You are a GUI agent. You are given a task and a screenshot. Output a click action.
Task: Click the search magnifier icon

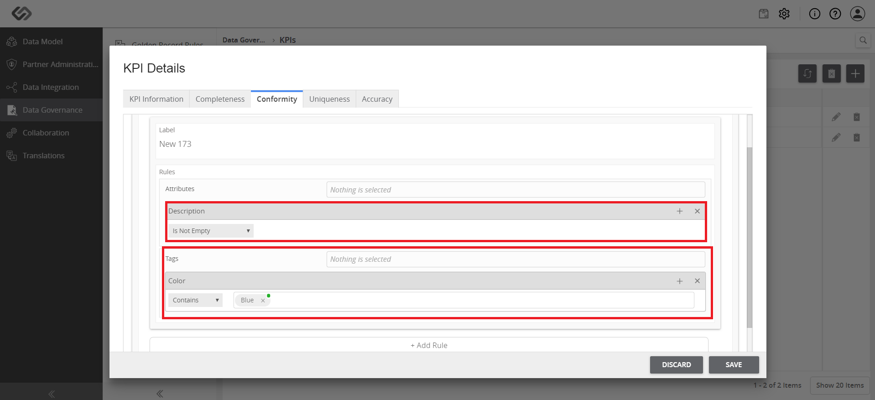click(863, 40)
